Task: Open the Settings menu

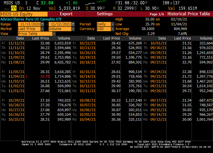Action: coord(104,14)
